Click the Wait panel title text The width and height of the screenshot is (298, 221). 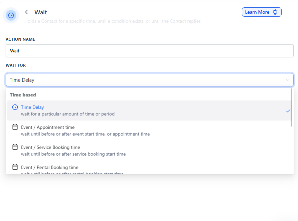(41, 12)
